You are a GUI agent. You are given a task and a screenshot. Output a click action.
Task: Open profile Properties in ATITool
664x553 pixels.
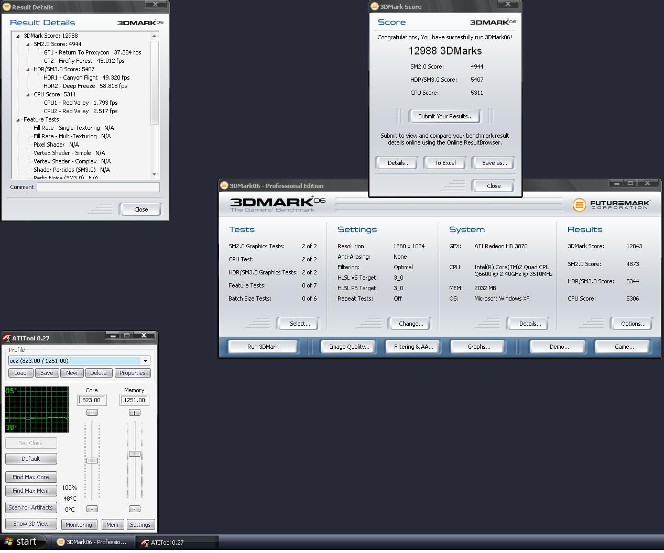coord(133,373)
